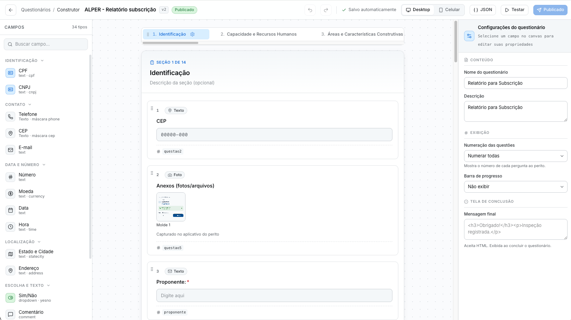The width and height of the screenshot is (571, 320).
Task: Open the Identificação section tab
Action: [x=176, y=34]
